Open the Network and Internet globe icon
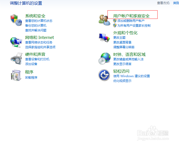 [x=16, y=42]
